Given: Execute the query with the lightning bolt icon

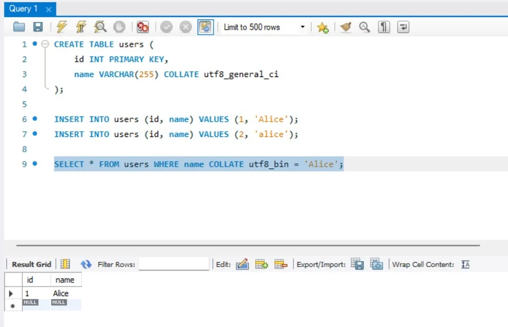Looking at the screenshot, I should 62,27.
